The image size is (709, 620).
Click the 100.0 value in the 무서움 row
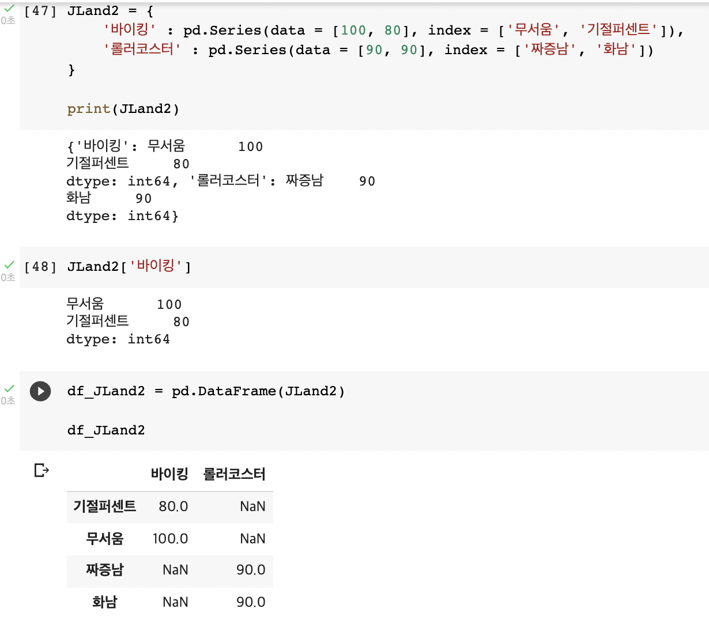(170, 539)
